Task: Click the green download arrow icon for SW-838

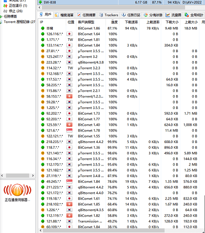Action: point(40,2)
